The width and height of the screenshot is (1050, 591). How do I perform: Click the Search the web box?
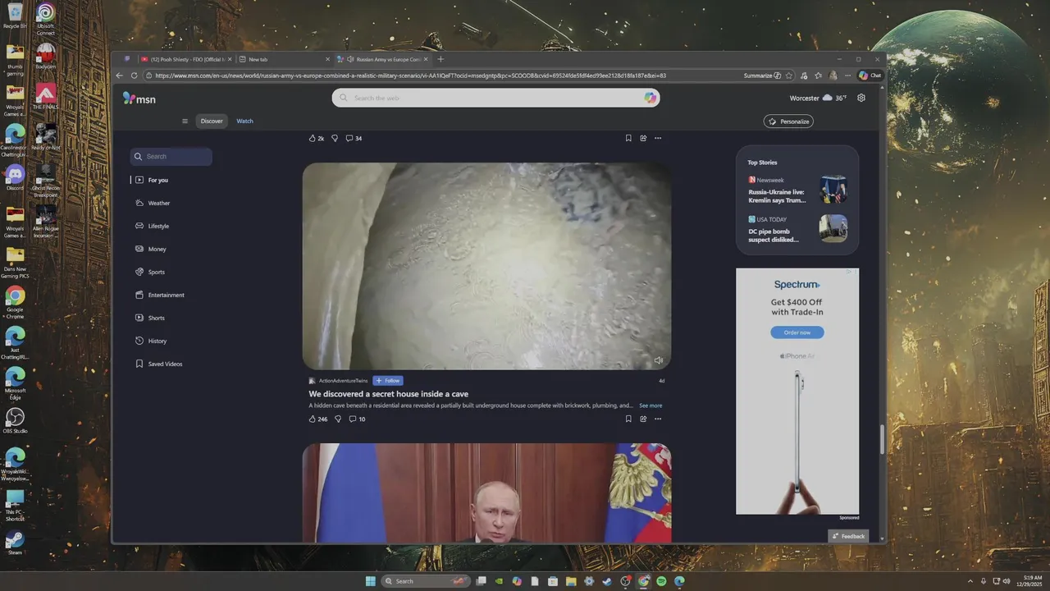click(496, 98)
